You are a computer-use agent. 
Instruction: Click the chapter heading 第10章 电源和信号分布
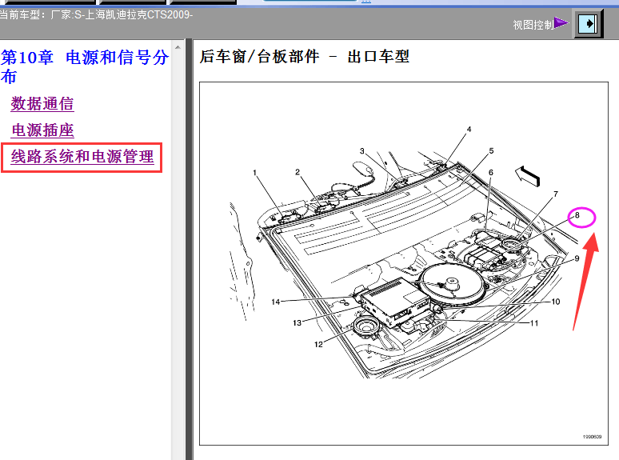tap(85, 66)
